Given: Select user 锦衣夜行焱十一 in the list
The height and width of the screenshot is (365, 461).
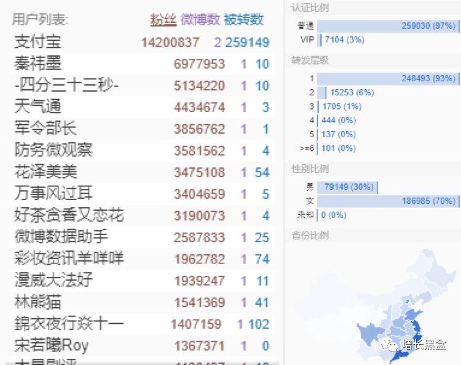Looking at the screenshot, I should (69, 324).
